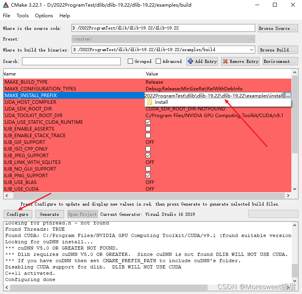Viewport: 302px width, 294px height.
Task: Click the cache table scroll down arrow
Action: (x=295, y=189)
